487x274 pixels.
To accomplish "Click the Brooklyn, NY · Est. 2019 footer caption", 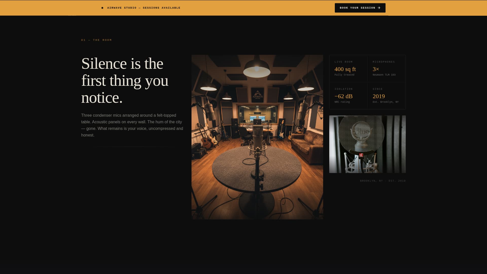I will [x=383, y=181].
